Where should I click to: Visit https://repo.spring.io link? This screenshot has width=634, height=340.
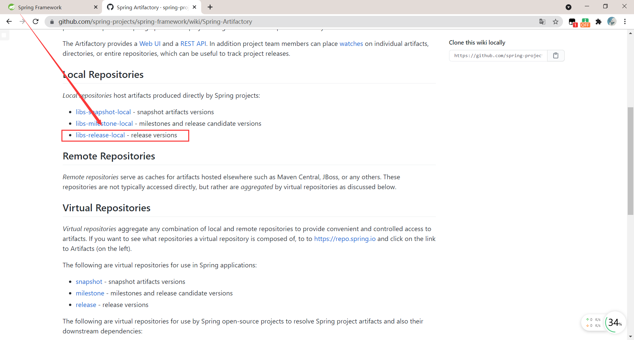(x=345, y=239)
